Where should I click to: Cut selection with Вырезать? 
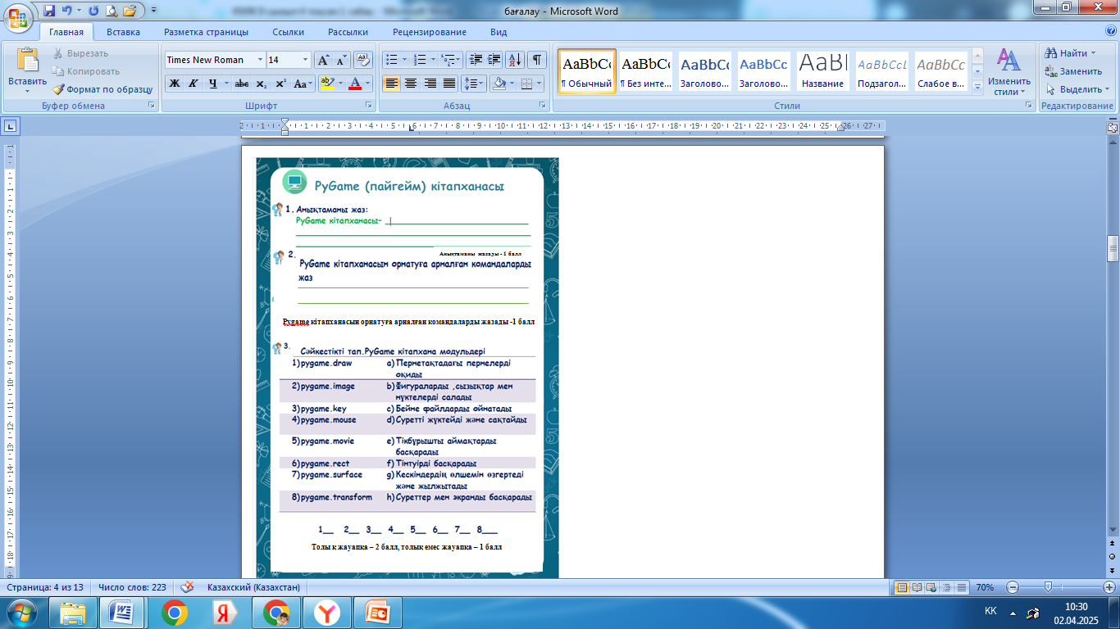(x=80, y=53)
